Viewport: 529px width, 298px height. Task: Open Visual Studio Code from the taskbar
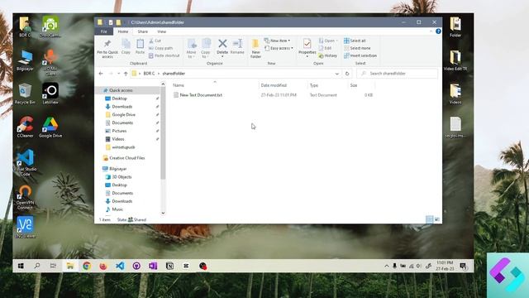click(120, 266)
